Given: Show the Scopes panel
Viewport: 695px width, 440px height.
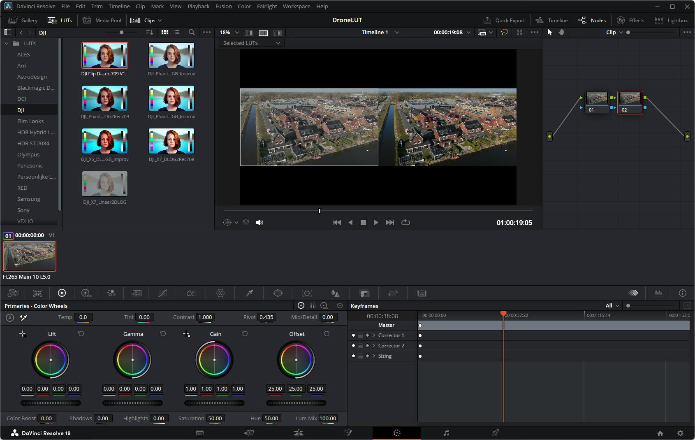Looking at the screenshot, I should pos(658,293).
